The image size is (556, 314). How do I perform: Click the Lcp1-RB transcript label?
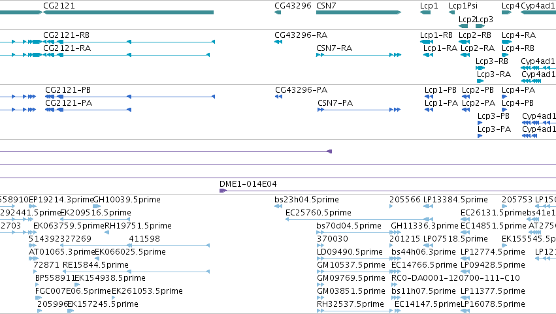coord(436,35)
